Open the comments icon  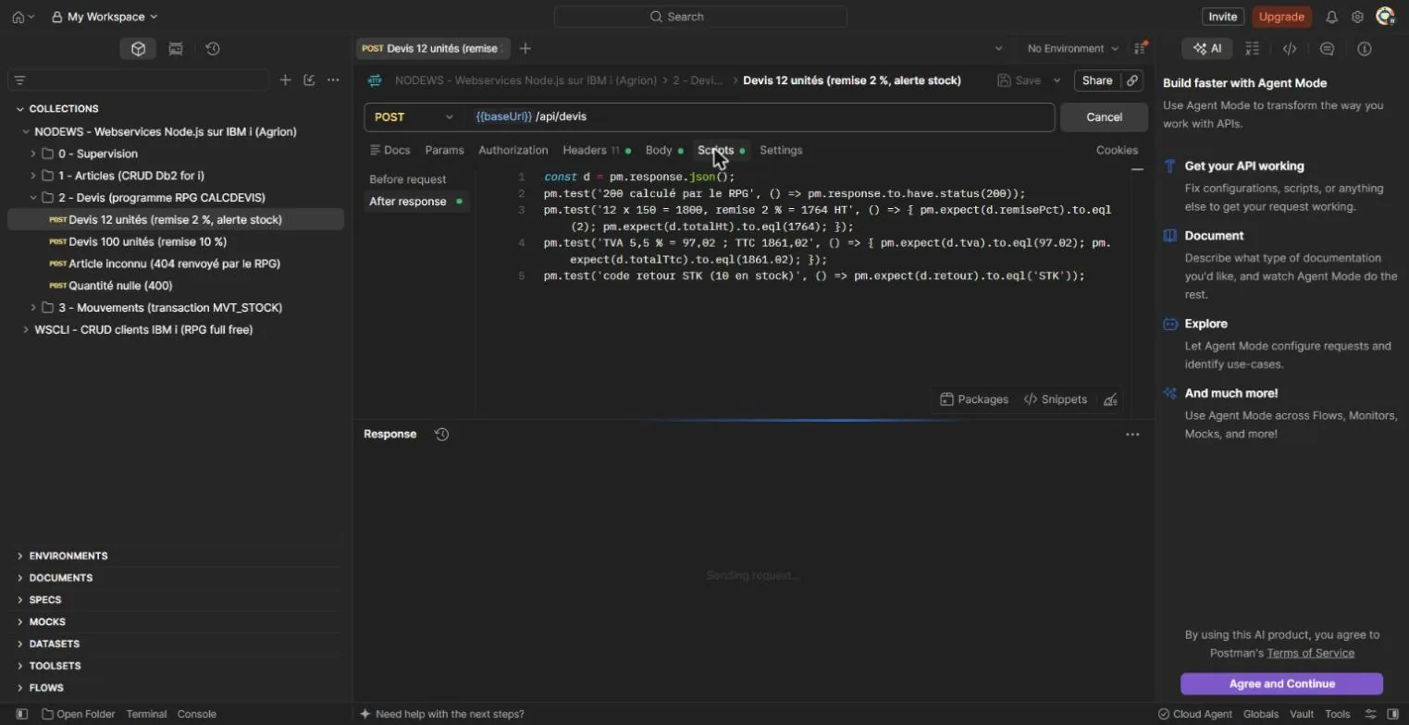click(x=1328, y=49)
